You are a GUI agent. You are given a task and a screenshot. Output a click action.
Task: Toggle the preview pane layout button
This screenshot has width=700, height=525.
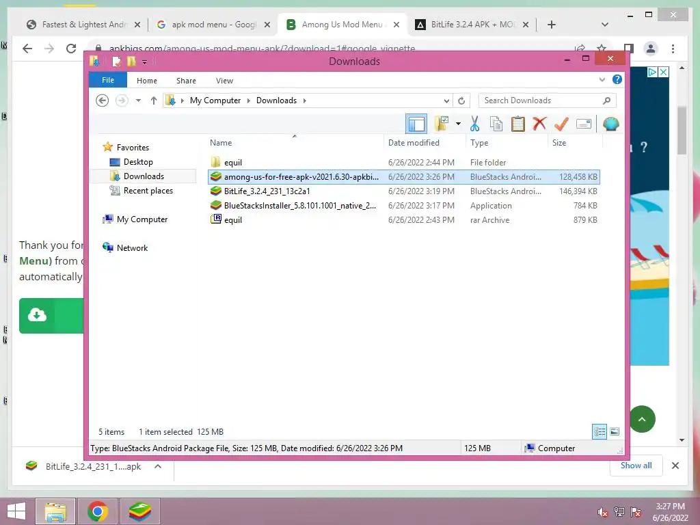[416, 124]
